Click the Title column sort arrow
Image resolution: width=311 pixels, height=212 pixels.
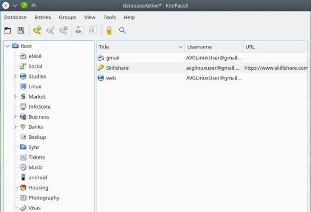(x=180, y=47)
